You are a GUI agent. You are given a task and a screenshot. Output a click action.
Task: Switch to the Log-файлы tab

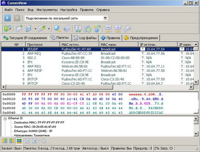click(85, 38)
